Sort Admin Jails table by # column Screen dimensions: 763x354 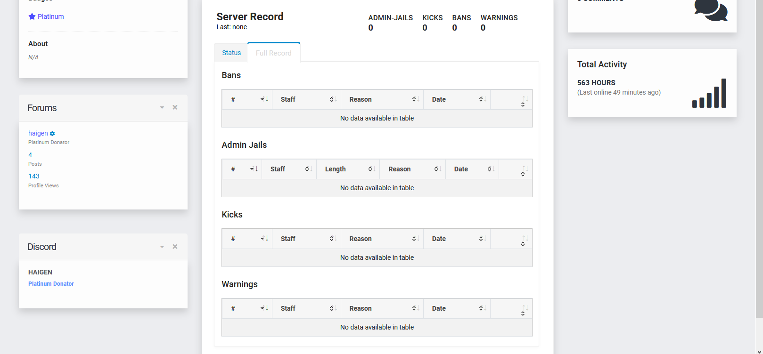click(242, 169)
